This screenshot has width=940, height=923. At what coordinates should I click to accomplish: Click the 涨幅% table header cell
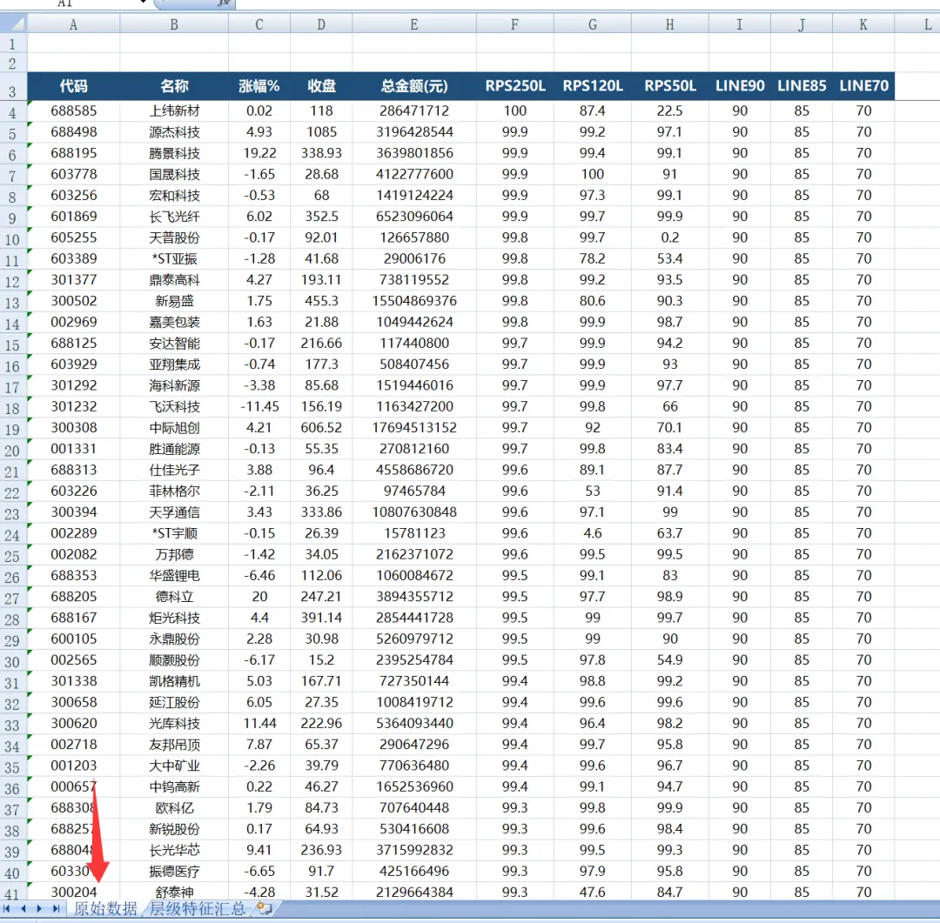[259, 86]
